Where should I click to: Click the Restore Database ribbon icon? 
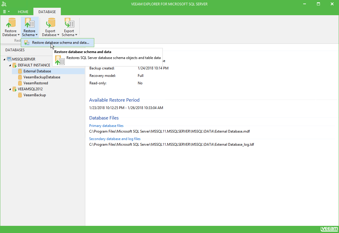[x=11, y=23]
